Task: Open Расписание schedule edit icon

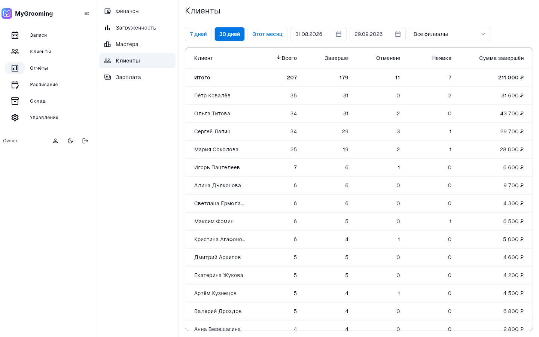Action: (x=15, y=85)
